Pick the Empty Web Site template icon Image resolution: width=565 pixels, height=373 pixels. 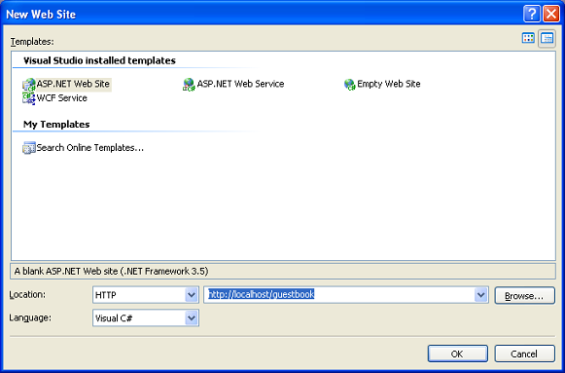[x=349, y=85]
